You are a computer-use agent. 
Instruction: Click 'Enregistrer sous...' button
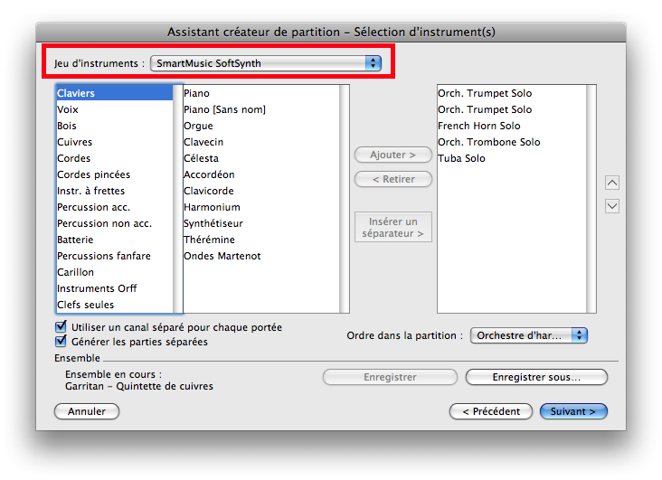click(x=536, y=377)
